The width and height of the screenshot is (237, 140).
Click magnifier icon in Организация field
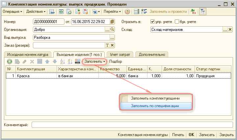click(112, 30)
